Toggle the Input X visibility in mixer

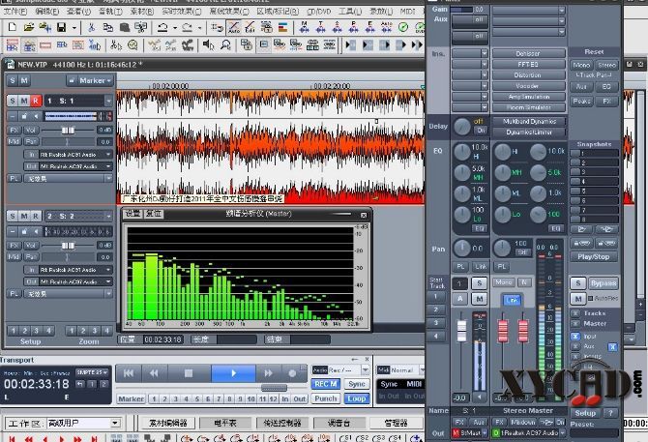click(575, 337)
